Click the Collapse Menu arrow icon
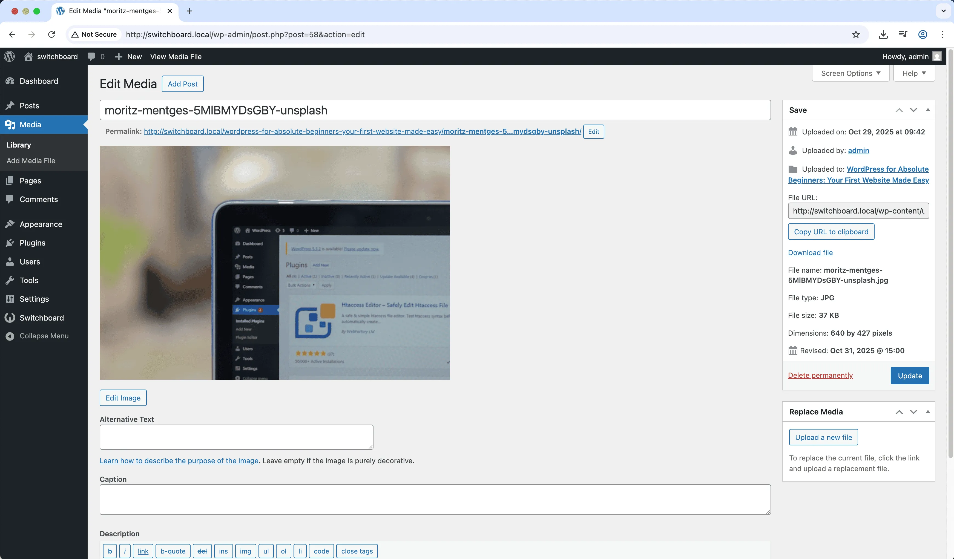954x559 pixels. click(x=10, y=336)
